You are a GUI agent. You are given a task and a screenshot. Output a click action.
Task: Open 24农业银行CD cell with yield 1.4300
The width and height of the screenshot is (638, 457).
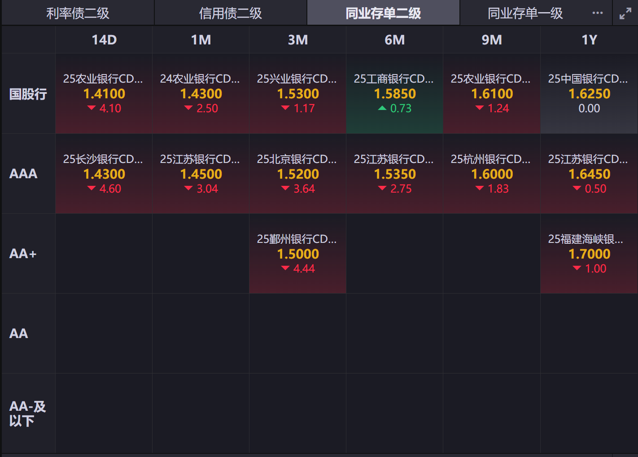click(x=201, y=94)
